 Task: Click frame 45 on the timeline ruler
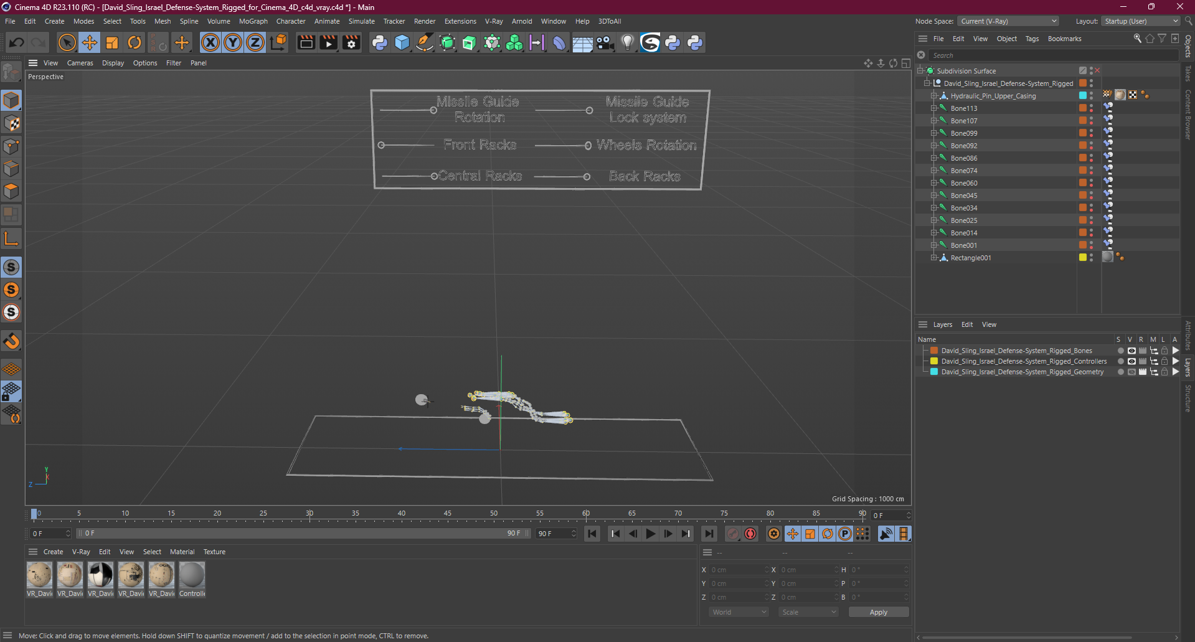point(448,514)
